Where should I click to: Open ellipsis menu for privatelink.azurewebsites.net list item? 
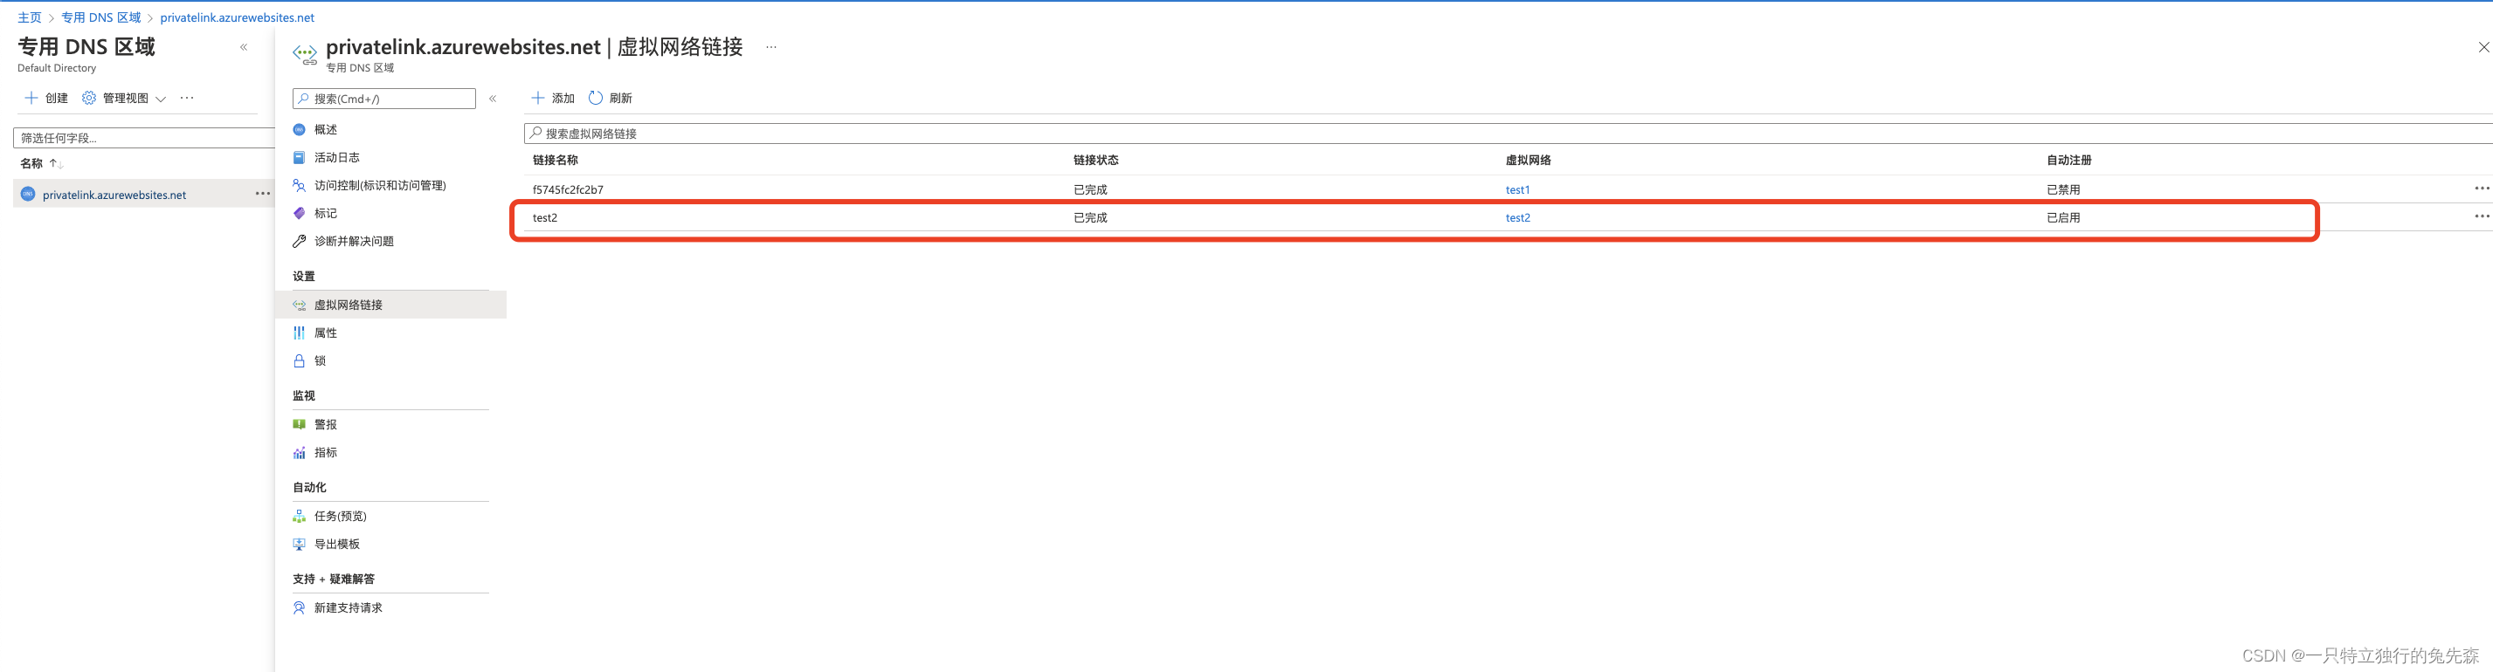coord(262,194)
